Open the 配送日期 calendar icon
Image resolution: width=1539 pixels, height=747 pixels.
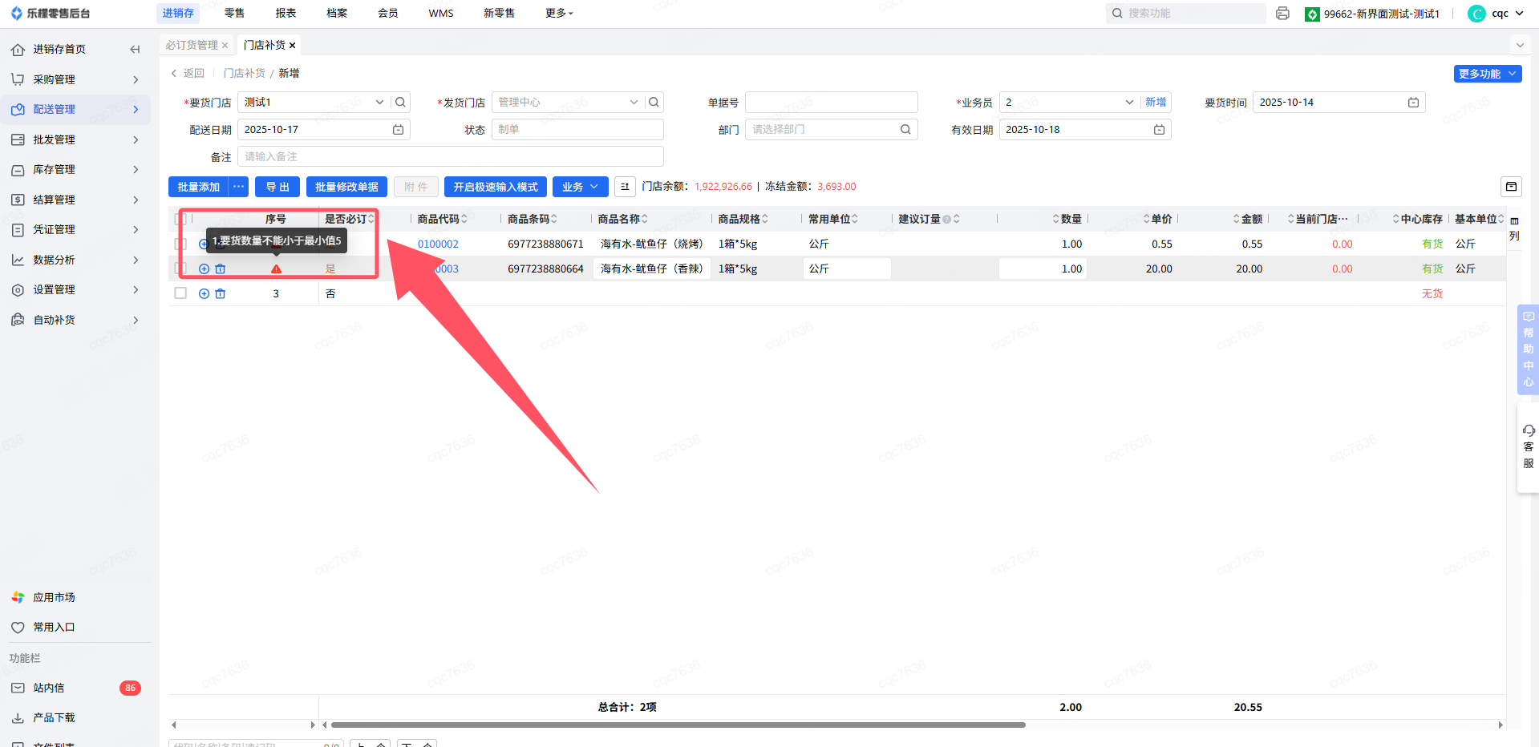pos(398,130)
